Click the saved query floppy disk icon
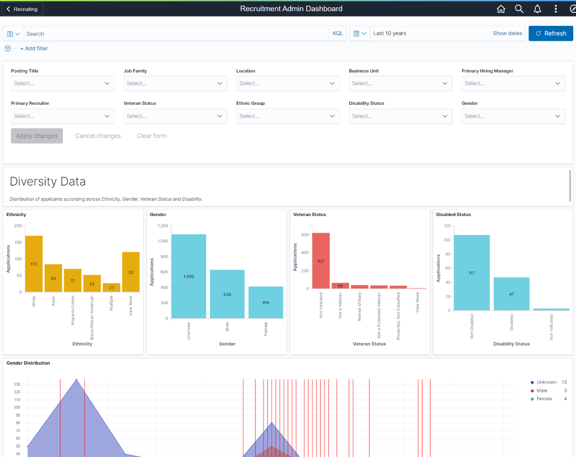This screenshot has height=457, width=576. click(x=10, y=33)
